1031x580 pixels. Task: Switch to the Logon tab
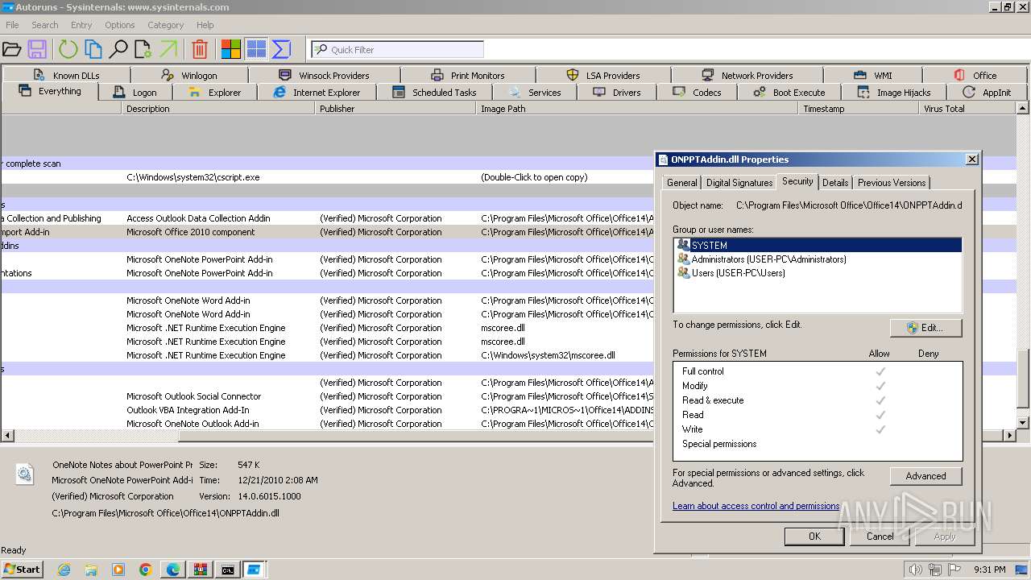tap(135, 93)
